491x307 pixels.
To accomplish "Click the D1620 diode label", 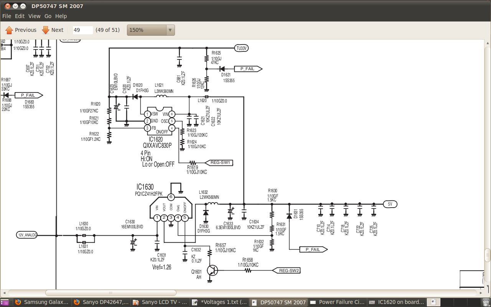I will 138,85.
